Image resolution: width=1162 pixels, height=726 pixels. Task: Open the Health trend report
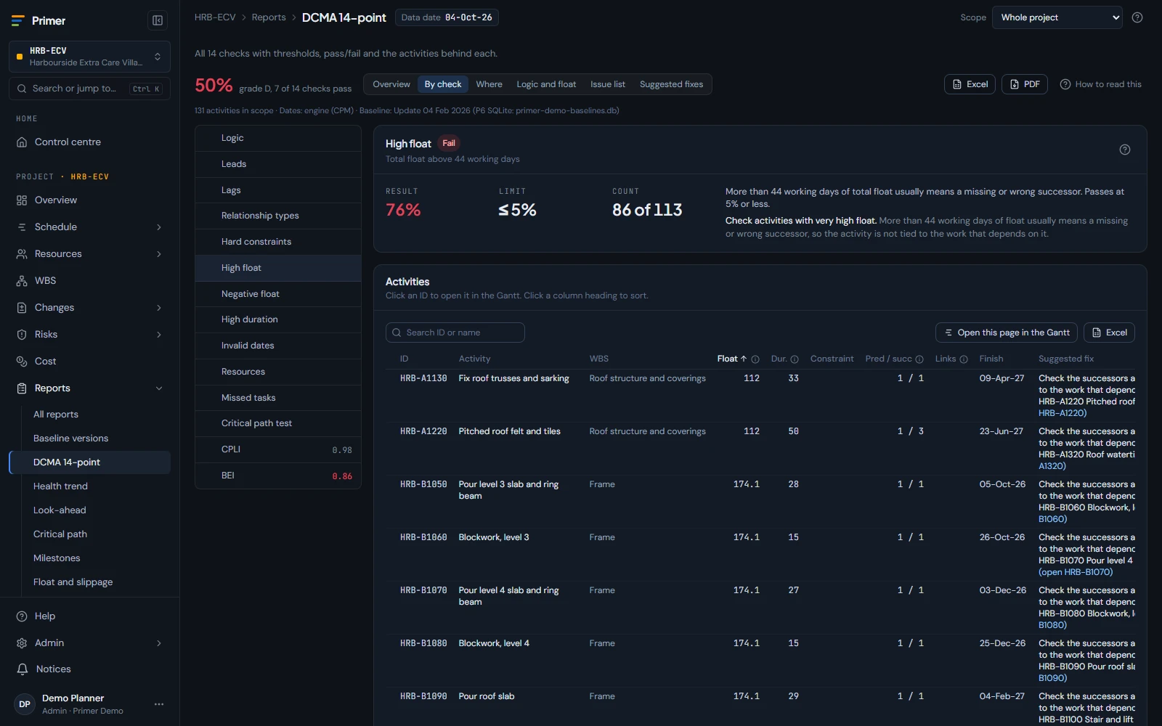click(x=60, y=486)
